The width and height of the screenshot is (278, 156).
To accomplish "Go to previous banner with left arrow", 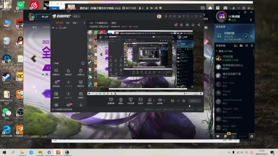I will tap(33, 59).
